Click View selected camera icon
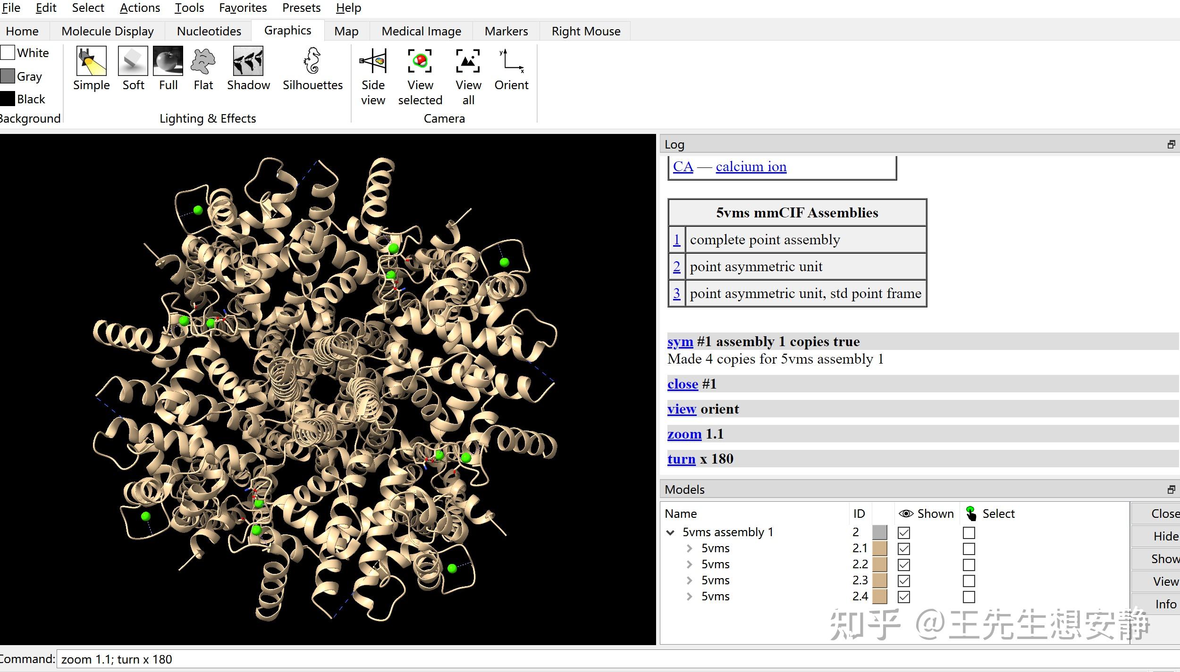 (x=420, y=61)
